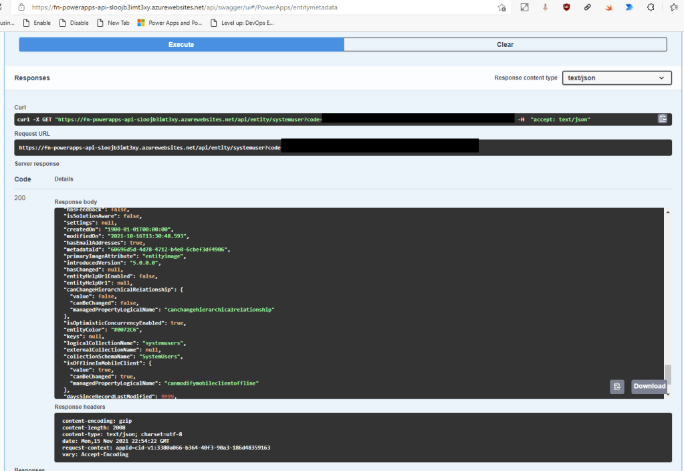View site information via the address bar lock
Screen dimensions: 684x471
click(21, 7)
